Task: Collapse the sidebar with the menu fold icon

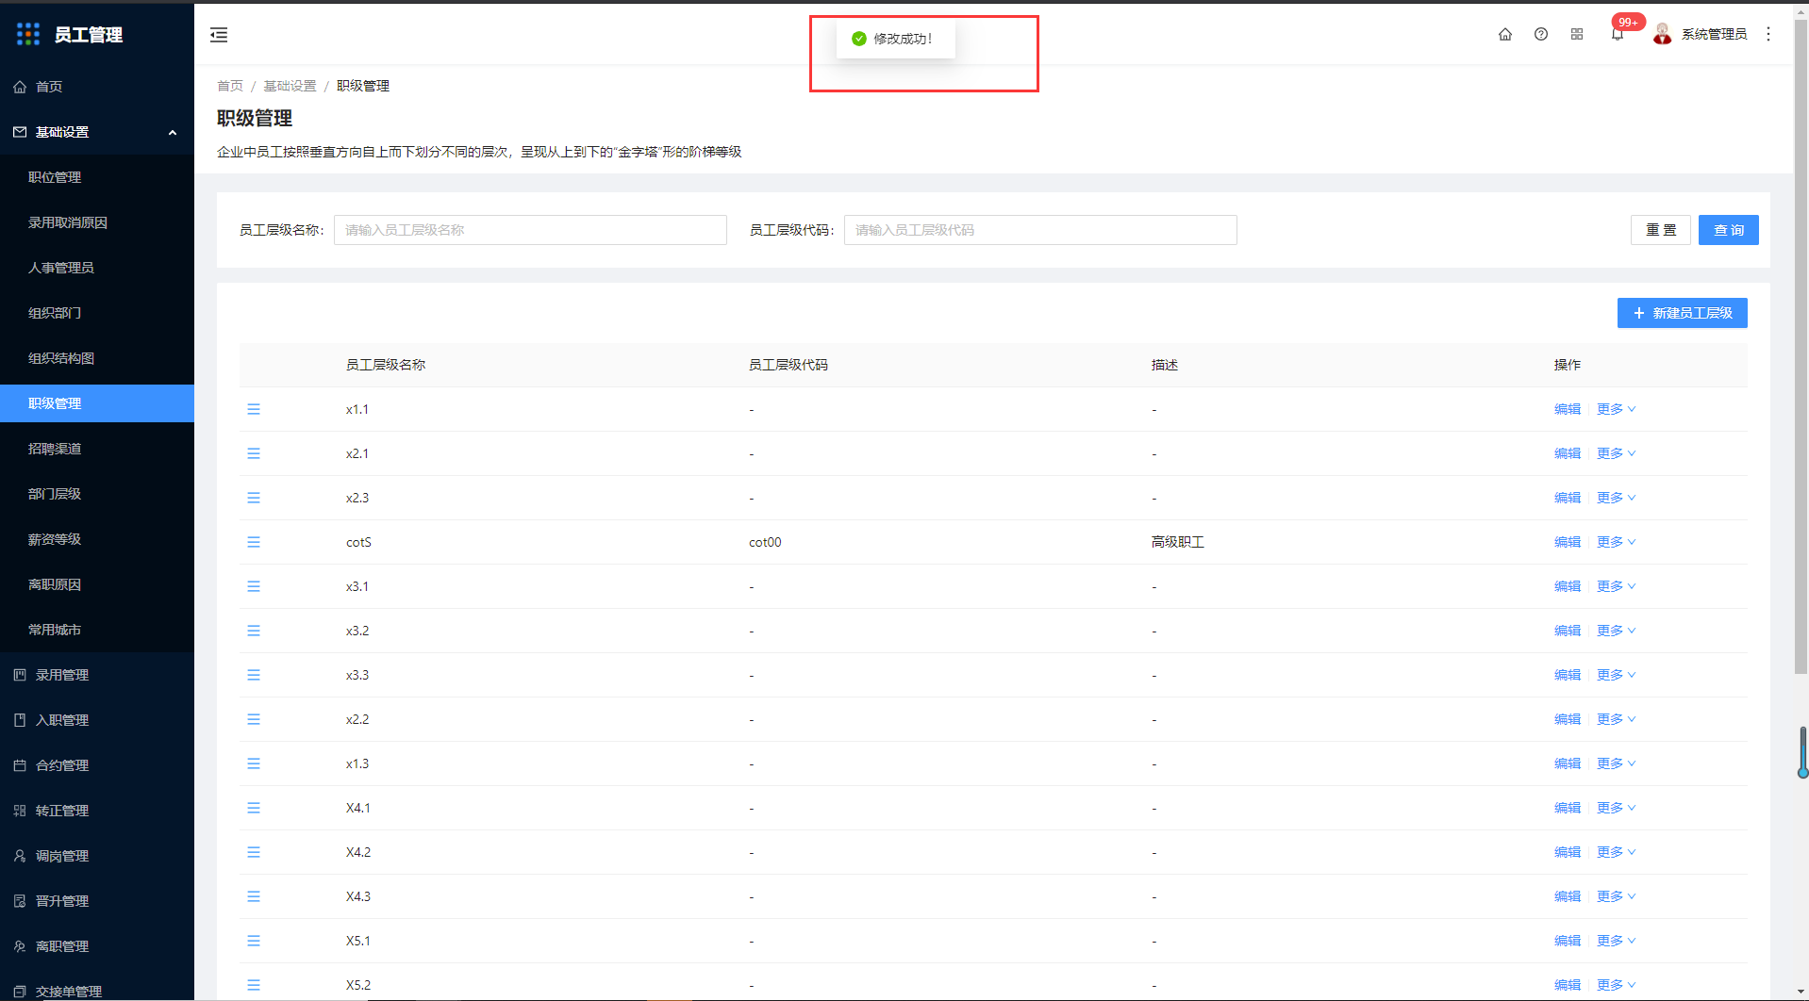Action: pyautogui.click(x=219, y=35)
